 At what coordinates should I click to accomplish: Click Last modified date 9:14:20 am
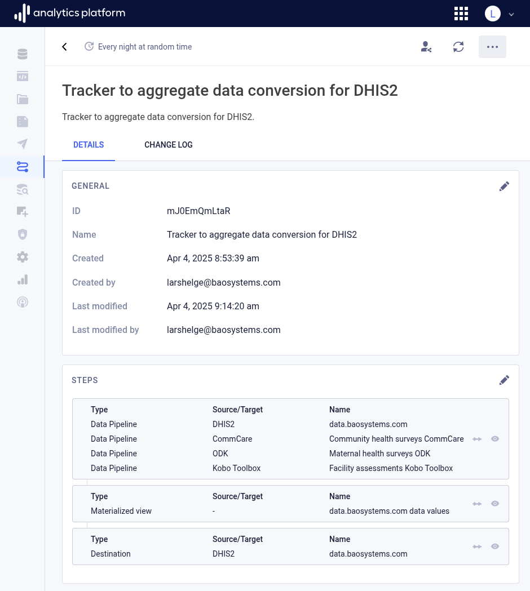click(x=213, y=306)
